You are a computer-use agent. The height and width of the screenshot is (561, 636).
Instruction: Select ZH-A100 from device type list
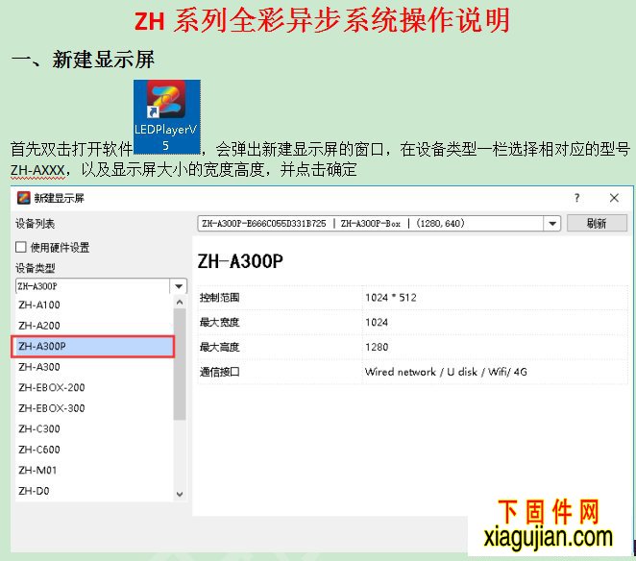94,305
